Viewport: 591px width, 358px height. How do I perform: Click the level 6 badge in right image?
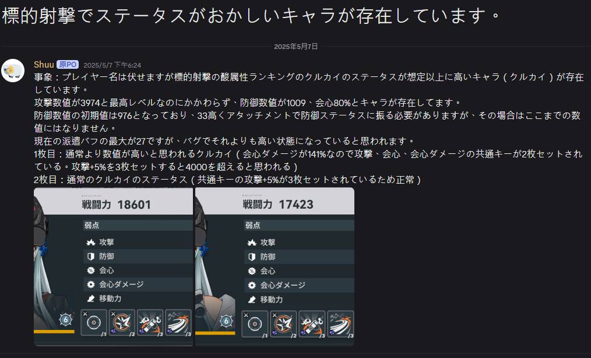tap(226, 321)
